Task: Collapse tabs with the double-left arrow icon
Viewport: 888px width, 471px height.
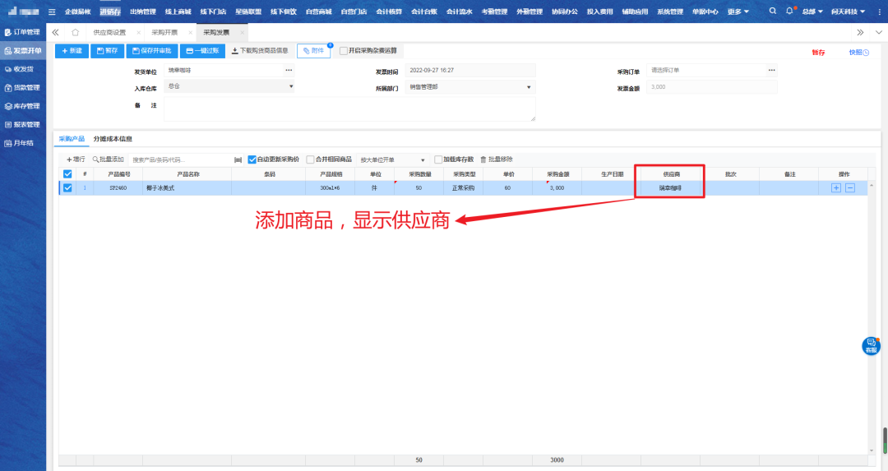Action: tap(56, 32)
